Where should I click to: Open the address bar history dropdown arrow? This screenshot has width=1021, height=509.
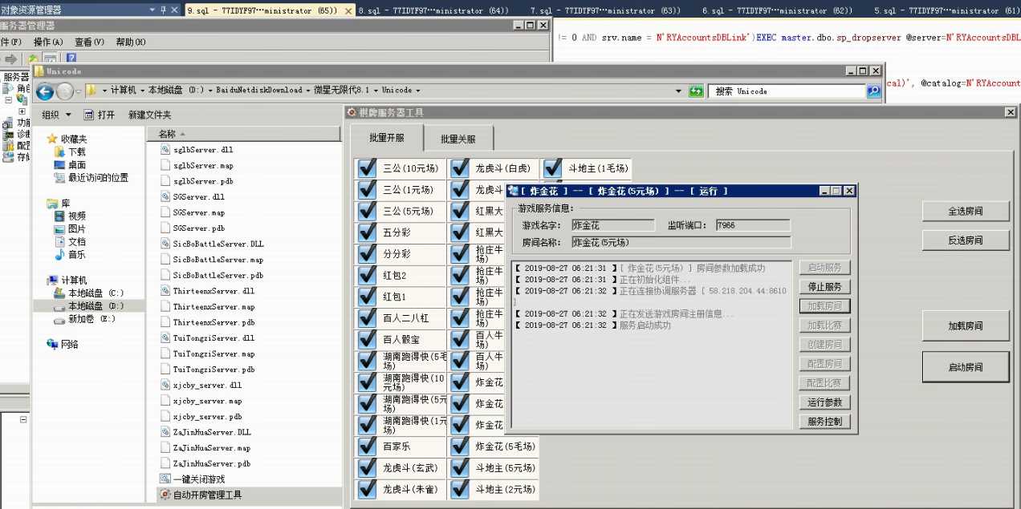[x=680, y=91]
